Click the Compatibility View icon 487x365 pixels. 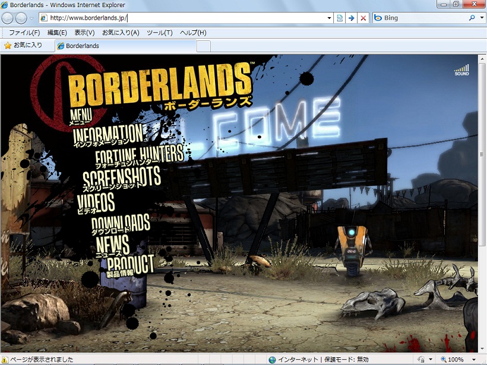pos(340,18)
